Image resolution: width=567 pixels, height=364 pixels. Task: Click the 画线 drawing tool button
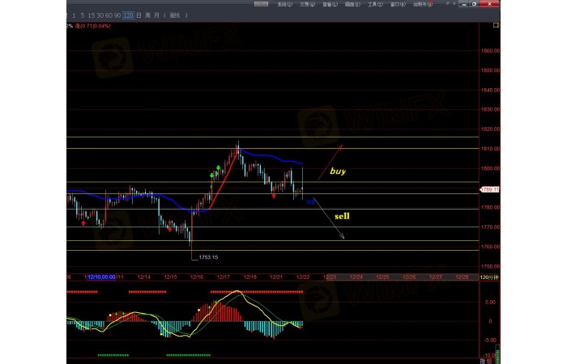click(x=175, y=15)
